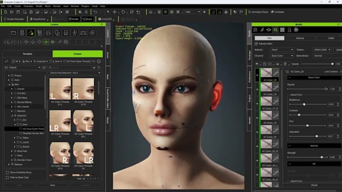Expand the Makeup tree node
Viewport: 342px width, 192px height.
pyautogui.click(x=9, y=164)
